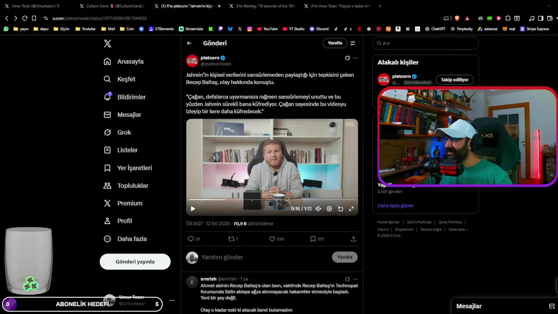Play the video
This screenshot has width=558, height=314.
click(193, 209)
